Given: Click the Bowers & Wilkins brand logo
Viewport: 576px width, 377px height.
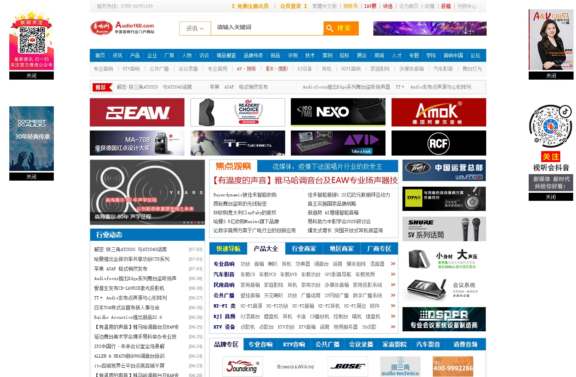Looking at the screenshot, I should point(295,366).
